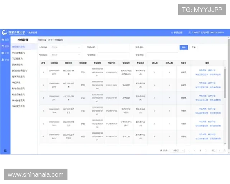230x184 pixels.
Task: Select the 学籍 icon in left sidebar
Action: click(x=2, y=59)
